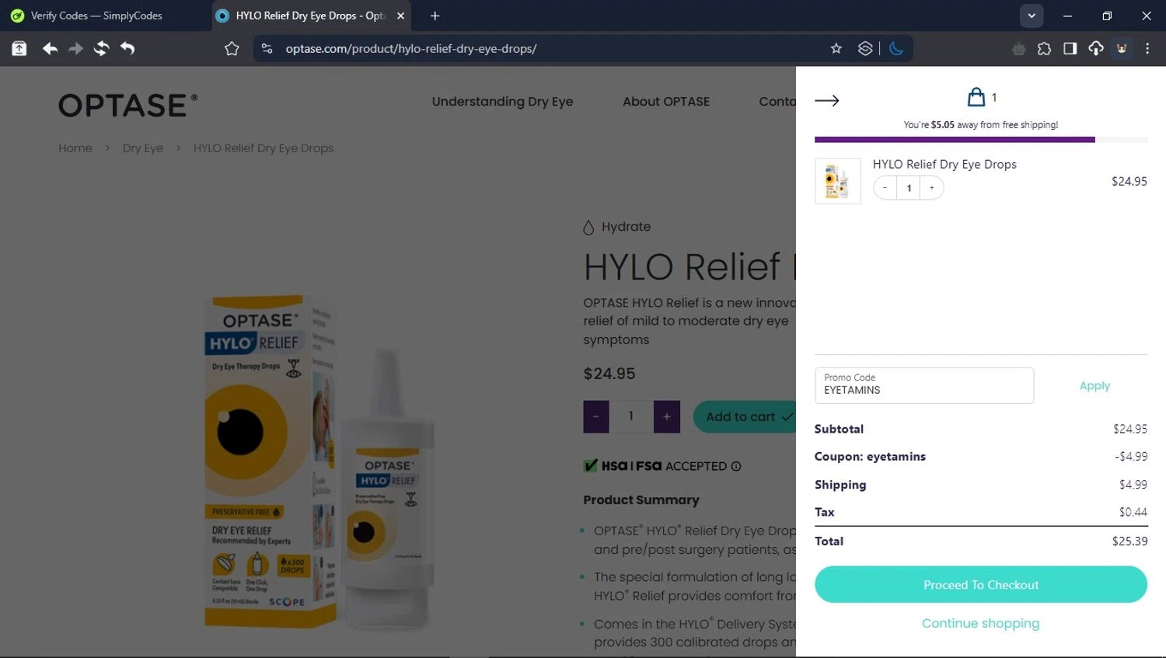Increase product quantity on product page
This screenshot has width=1166, height=658.
tap(667, 416)
